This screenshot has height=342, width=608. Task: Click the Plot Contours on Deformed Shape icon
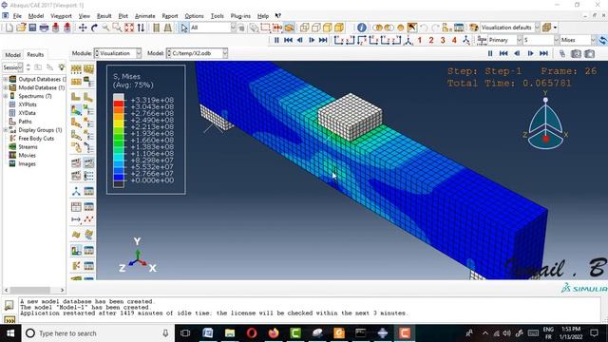(x=76, y=110)
